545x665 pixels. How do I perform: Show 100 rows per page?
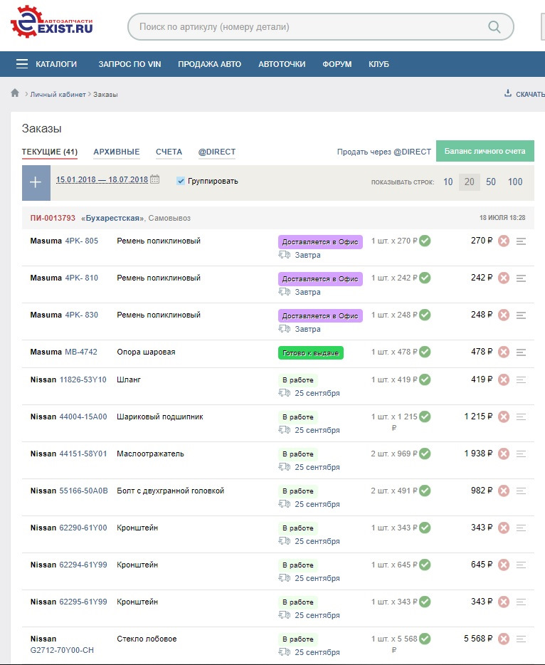(515, 182)
